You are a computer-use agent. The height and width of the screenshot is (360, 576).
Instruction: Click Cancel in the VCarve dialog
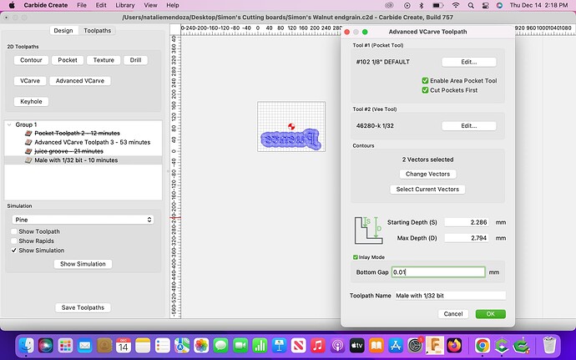(x=453, y=314)
